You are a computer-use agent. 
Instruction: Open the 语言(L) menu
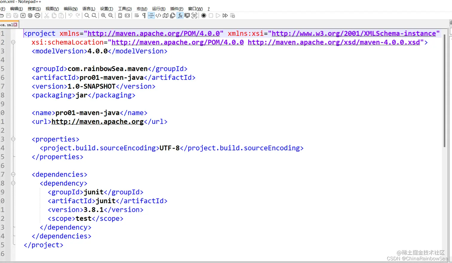[x=89, y=9]
